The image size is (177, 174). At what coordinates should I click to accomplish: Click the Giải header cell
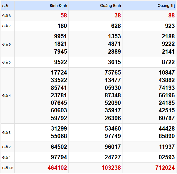[x=5, y=6]
